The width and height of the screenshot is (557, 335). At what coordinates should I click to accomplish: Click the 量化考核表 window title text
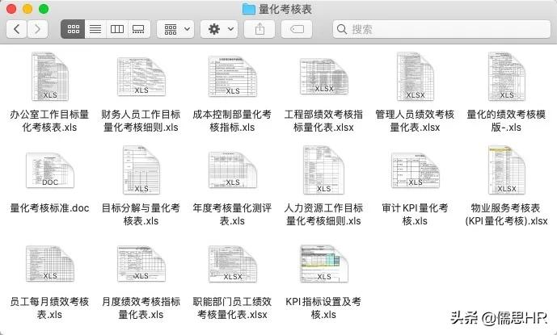(x=285, y=9)
